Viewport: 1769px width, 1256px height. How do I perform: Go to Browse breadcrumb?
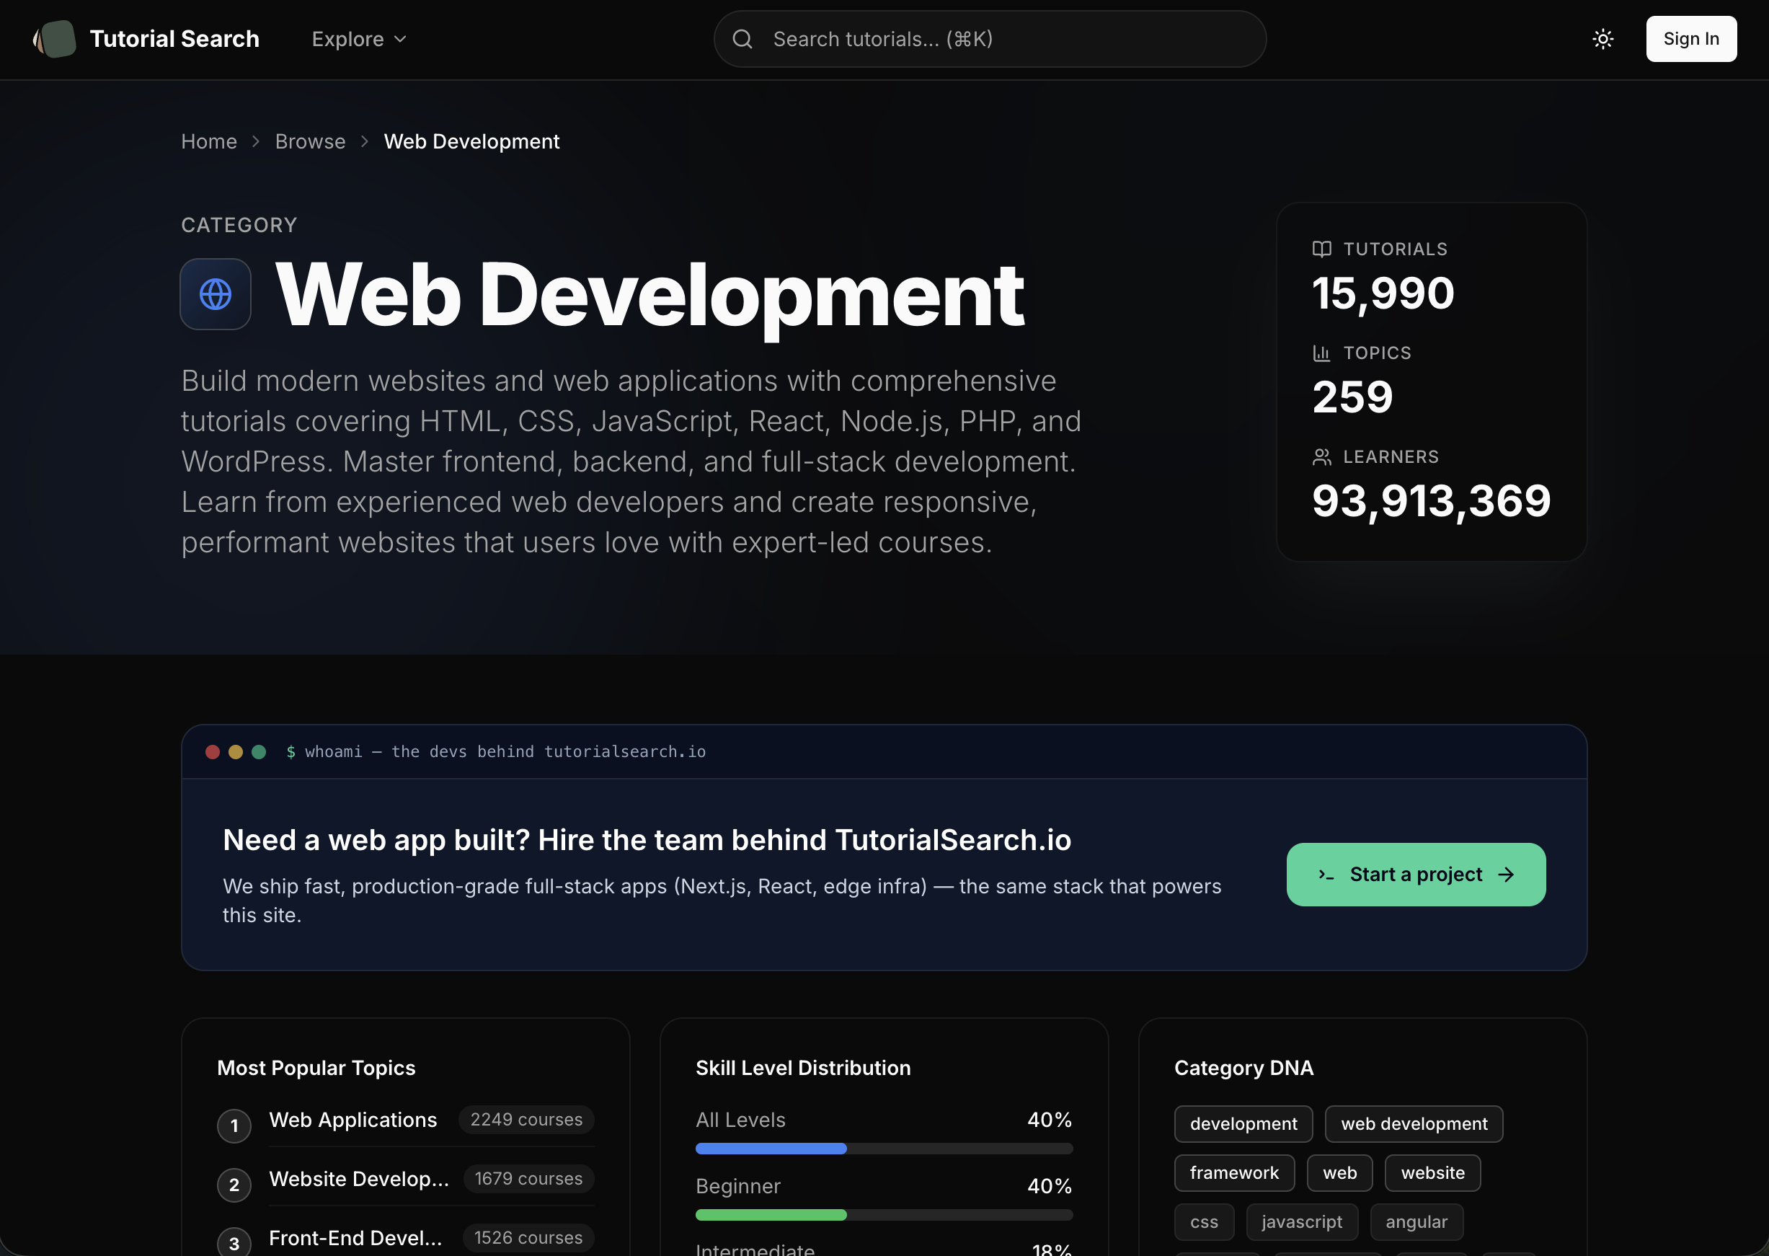click(x=310, y=141)
